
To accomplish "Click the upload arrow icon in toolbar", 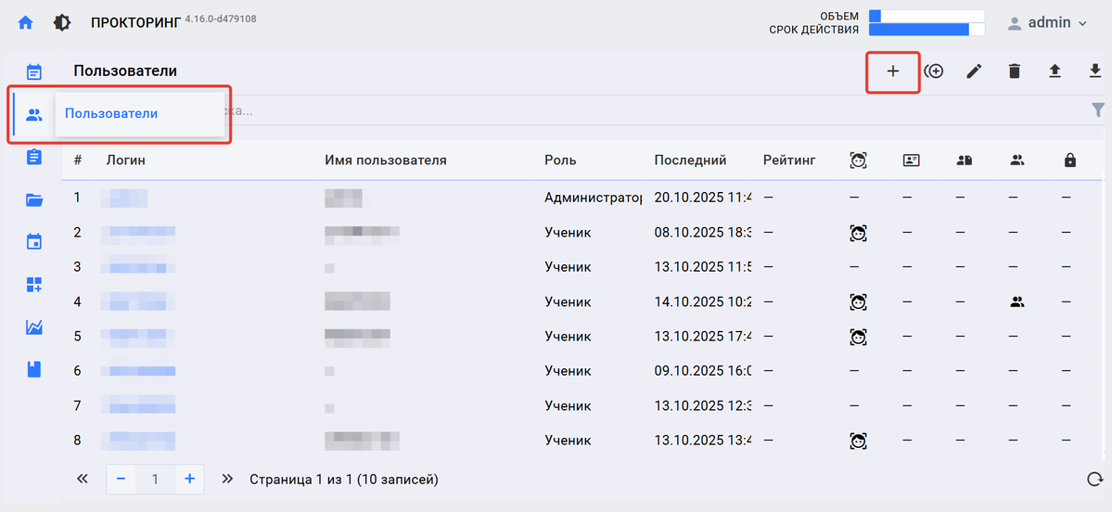I will tap(1054, 71).
